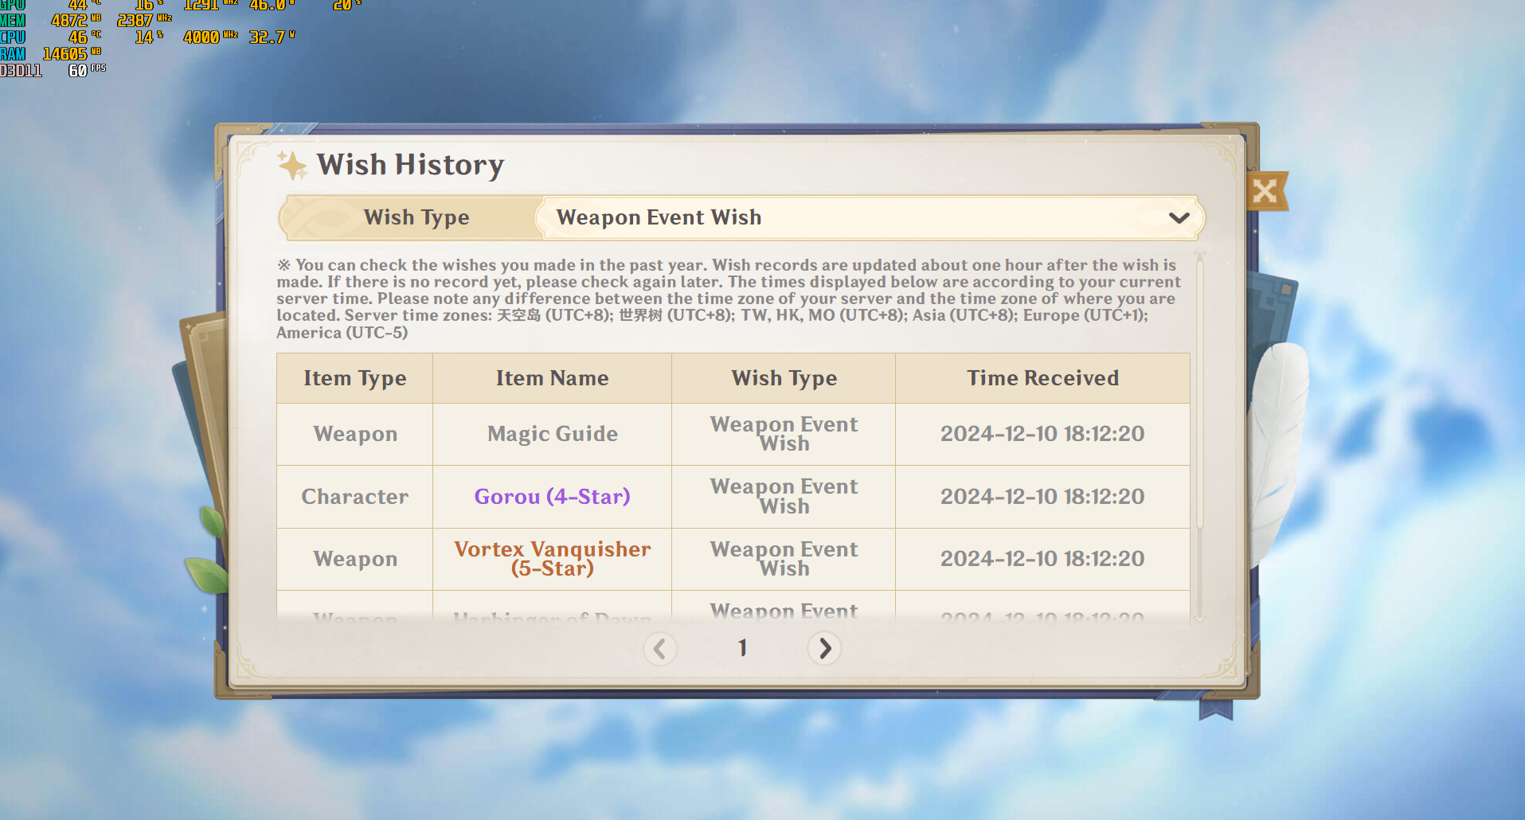Click the Vortex Vanquisher (5-Star) entry

(x=552, y=558)
